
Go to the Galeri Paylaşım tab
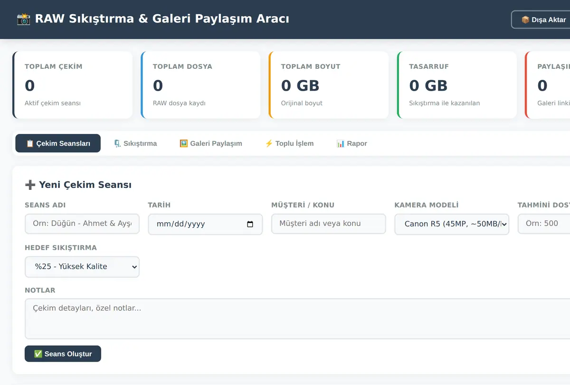211,143
